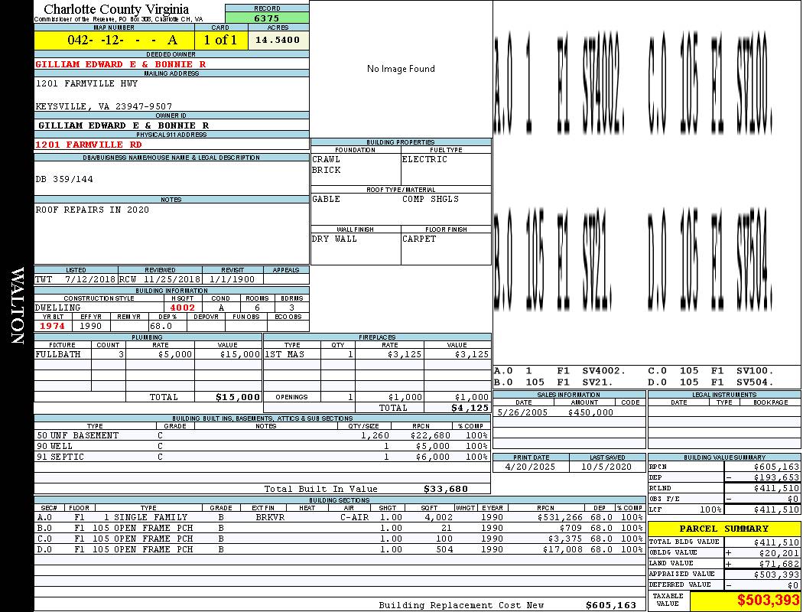Click fuel type ELECTRIC
The height and width of the screenshot is (612, 803).
pos(424,159)
